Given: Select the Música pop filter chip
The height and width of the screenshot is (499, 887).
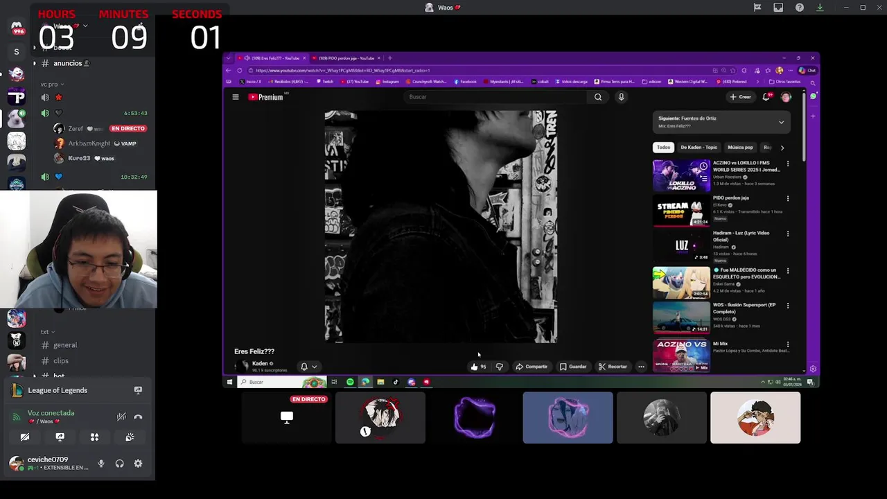Looking at the screenshot, I should coord(740,148).
